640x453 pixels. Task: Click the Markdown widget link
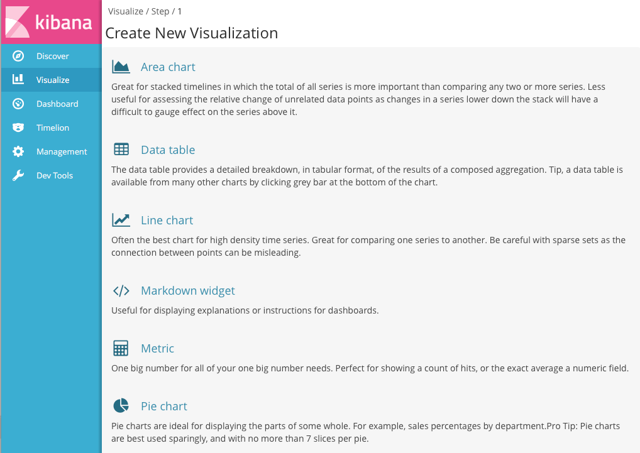click(187, 290)
